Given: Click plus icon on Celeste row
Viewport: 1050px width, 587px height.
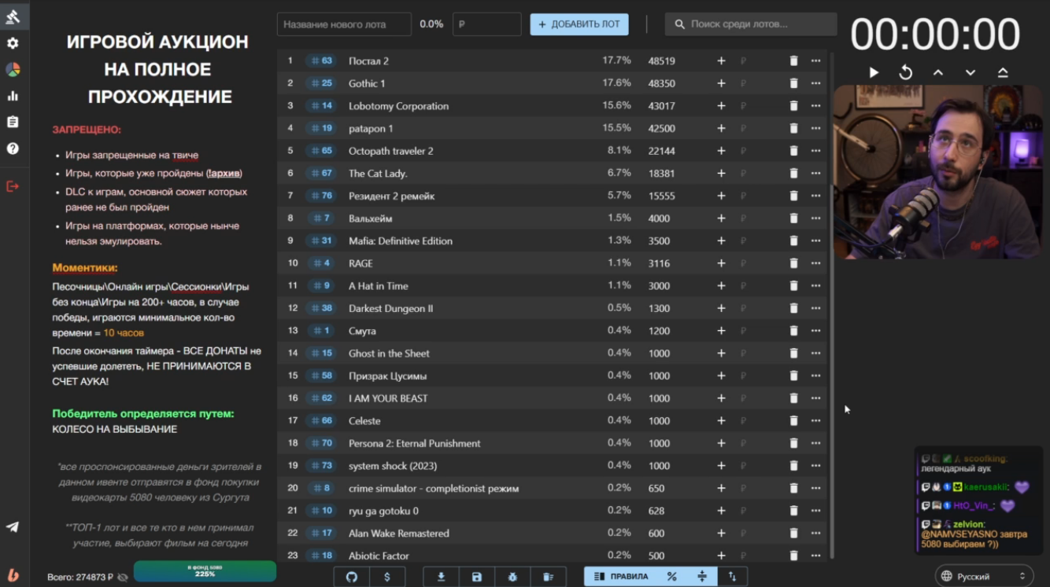Looking at the screenshot, I should pyautogui.click(x=721, y=420).
